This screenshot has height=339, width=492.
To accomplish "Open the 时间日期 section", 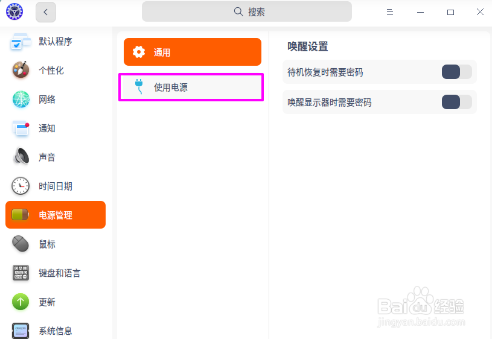I will (56, 186).
